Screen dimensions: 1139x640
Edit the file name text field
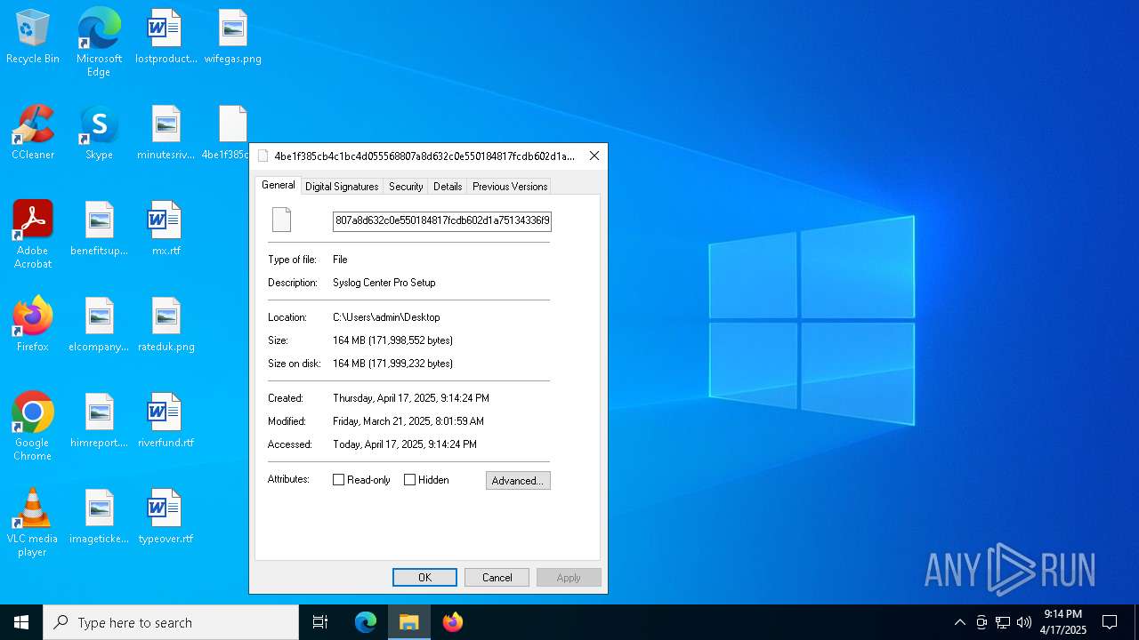442,220
